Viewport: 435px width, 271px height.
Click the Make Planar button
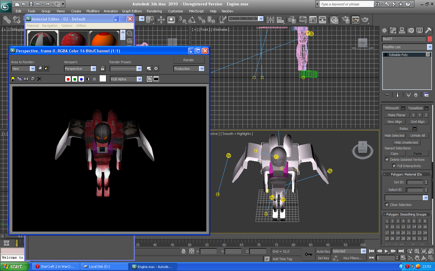tap(397, 115)
